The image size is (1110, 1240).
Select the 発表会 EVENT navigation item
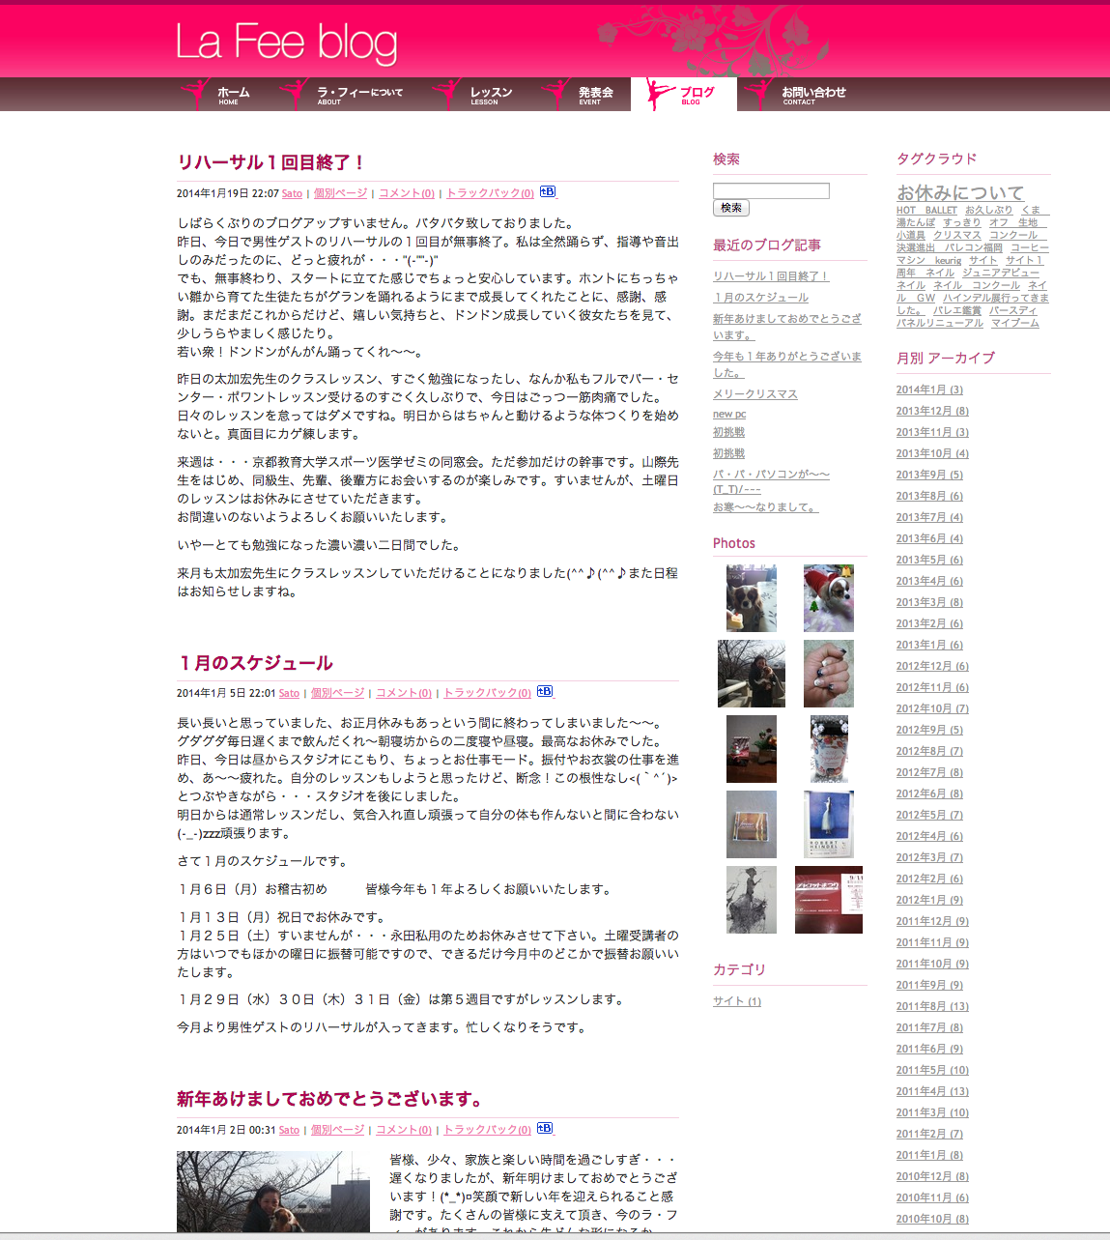pos(595,95)
